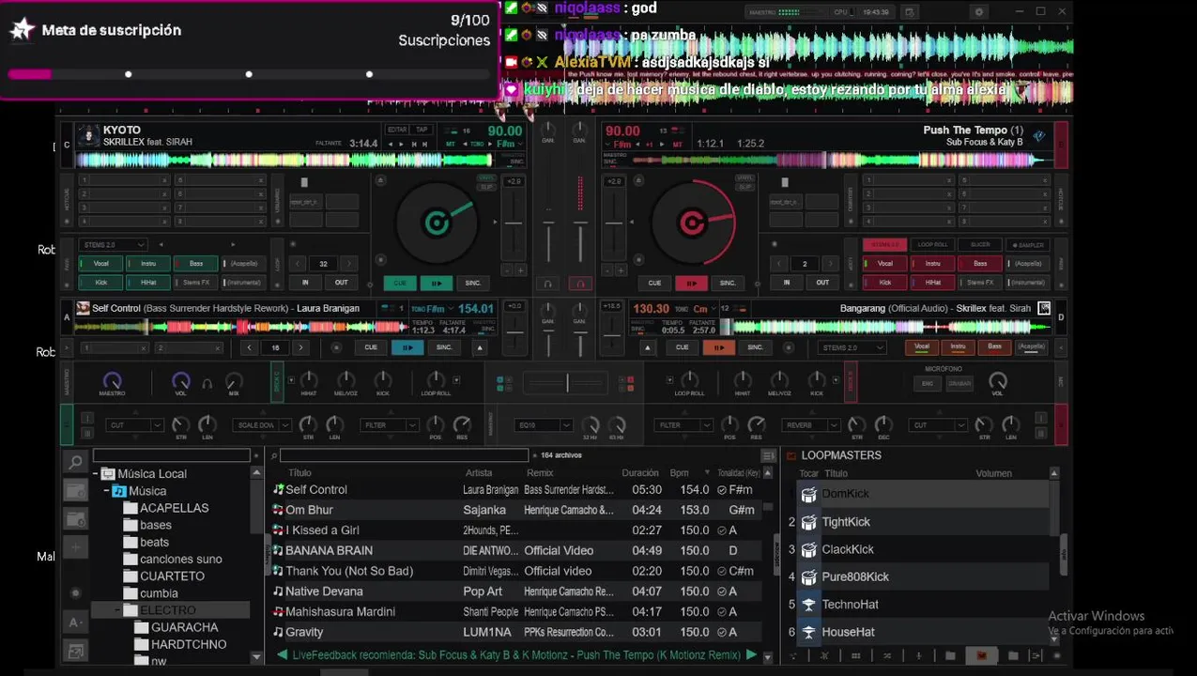Open the KYOTO track cover art

point(88,136)
